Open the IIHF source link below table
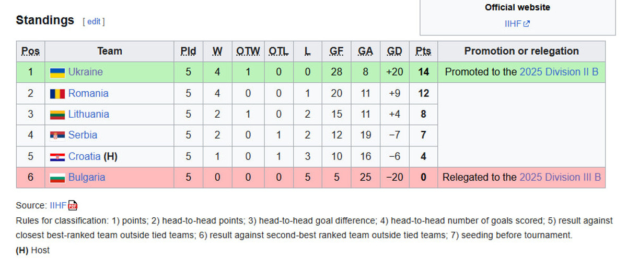Viewport: 627px width, 260px height. 58,205
